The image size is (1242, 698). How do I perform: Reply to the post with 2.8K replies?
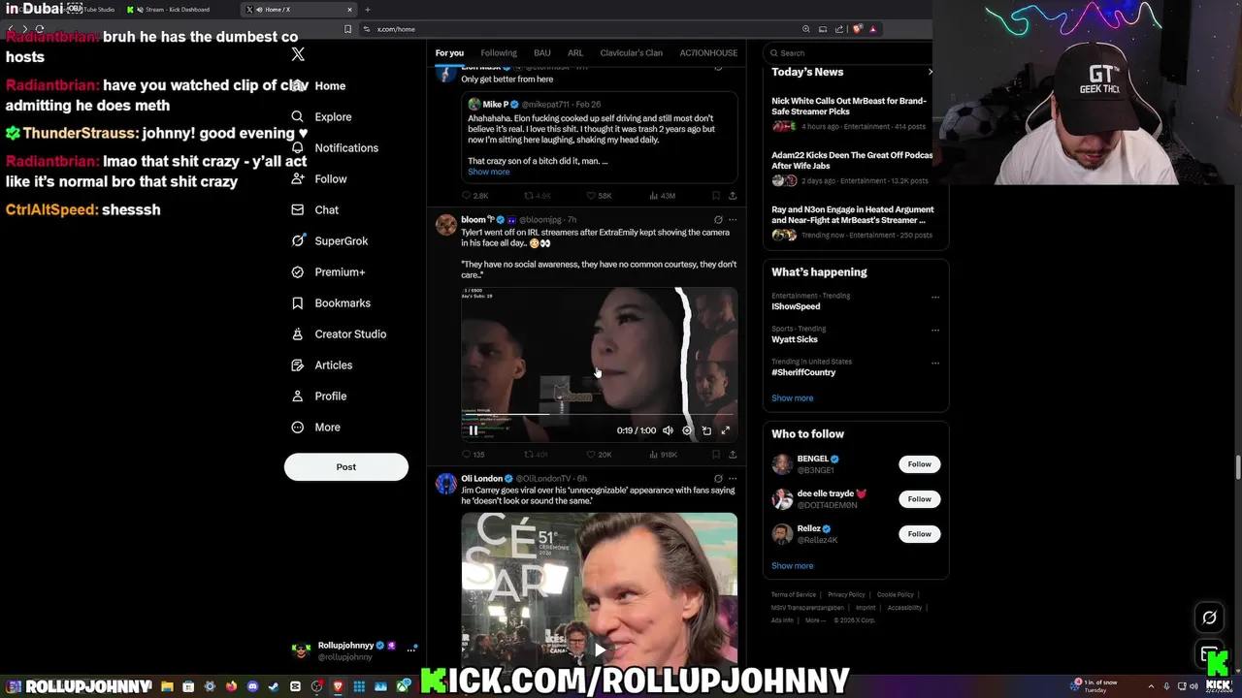tap(474, 196)
